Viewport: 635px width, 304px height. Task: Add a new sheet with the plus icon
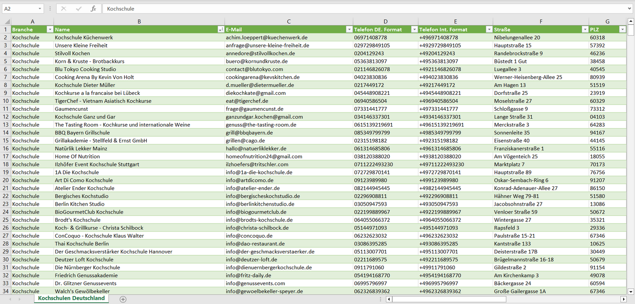point(123,299)
